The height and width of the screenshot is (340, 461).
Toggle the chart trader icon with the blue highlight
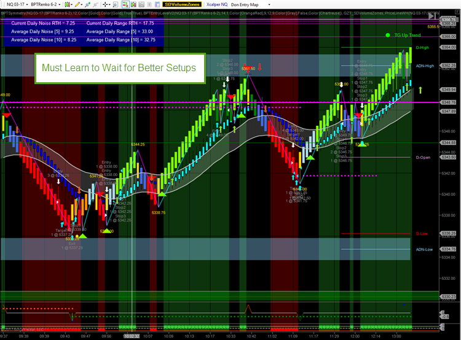click(x=125, y=4)
